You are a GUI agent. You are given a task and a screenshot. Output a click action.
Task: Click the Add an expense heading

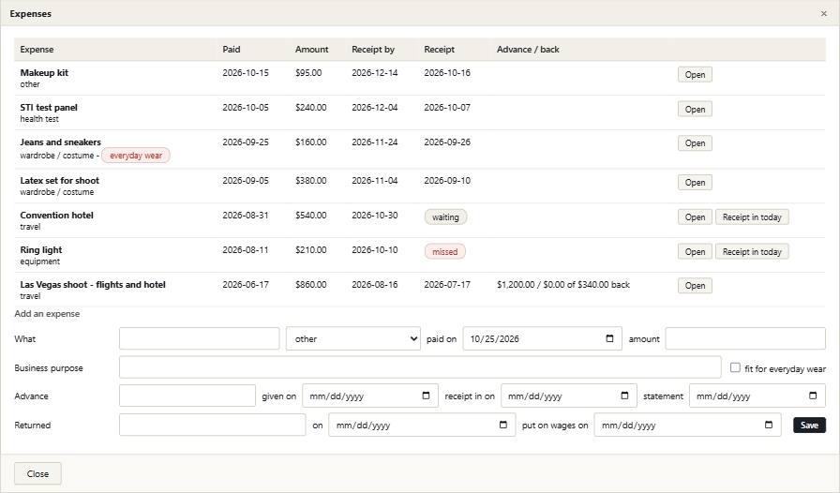(x=47, y=313)
